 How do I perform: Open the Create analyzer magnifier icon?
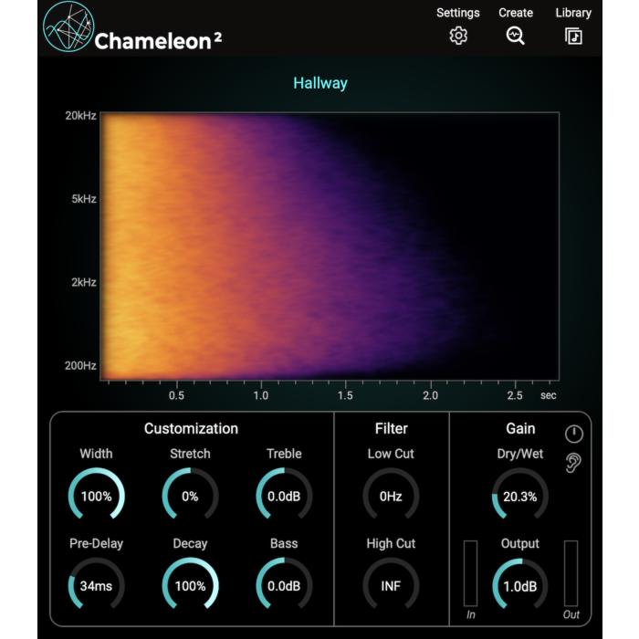[x=516, y=36]
